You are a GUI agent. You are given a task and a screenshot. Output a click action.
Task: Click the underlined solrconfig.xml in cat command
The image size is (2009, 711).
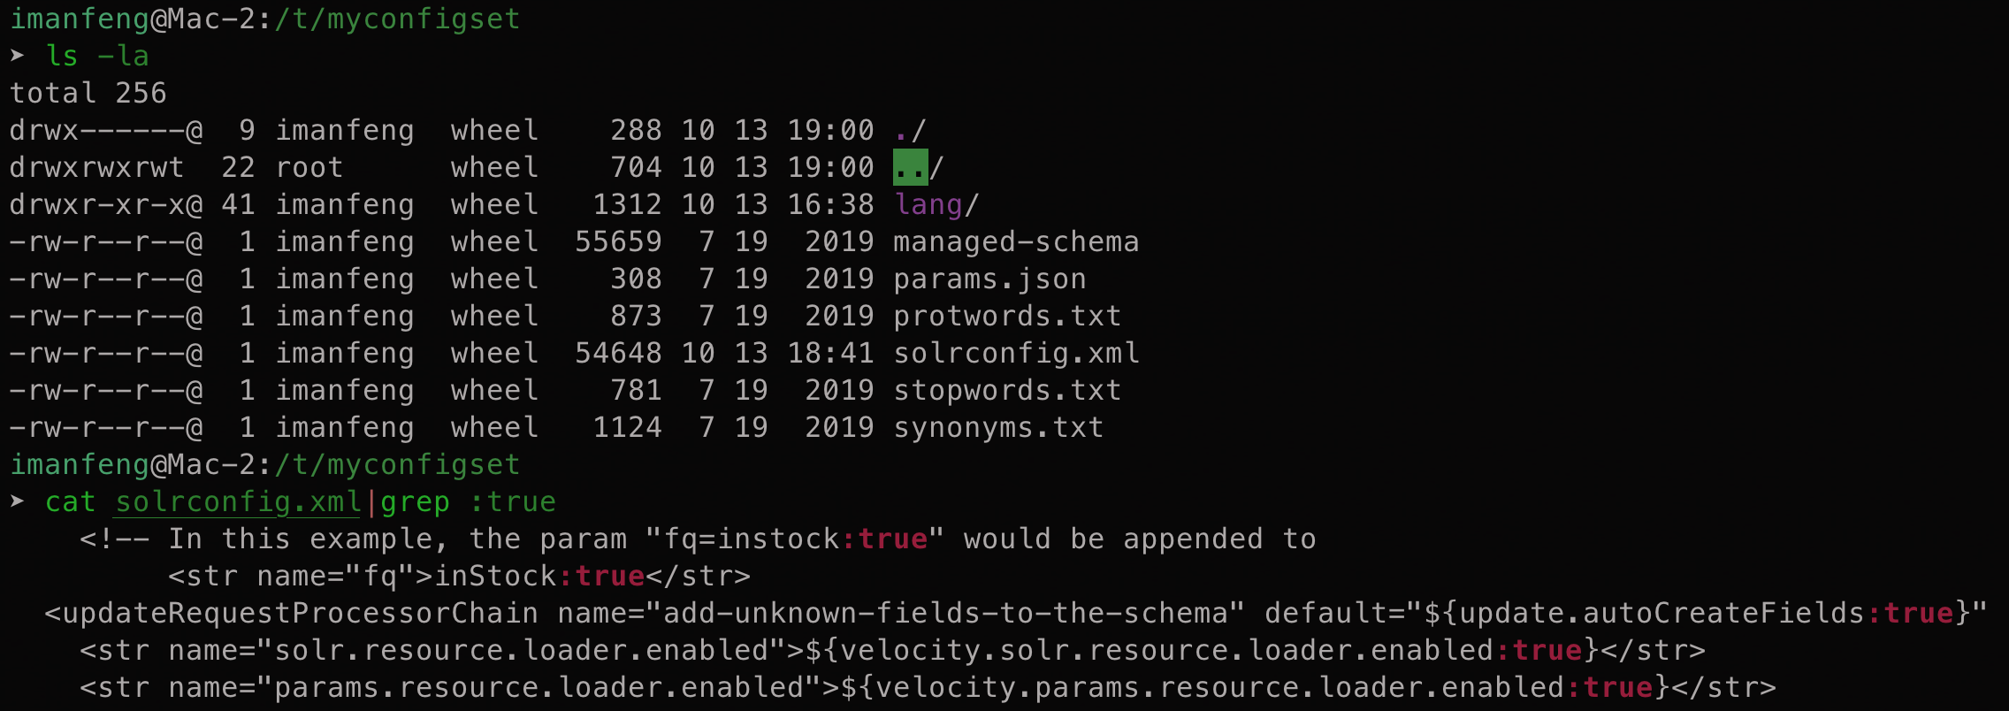click(238, 501)
